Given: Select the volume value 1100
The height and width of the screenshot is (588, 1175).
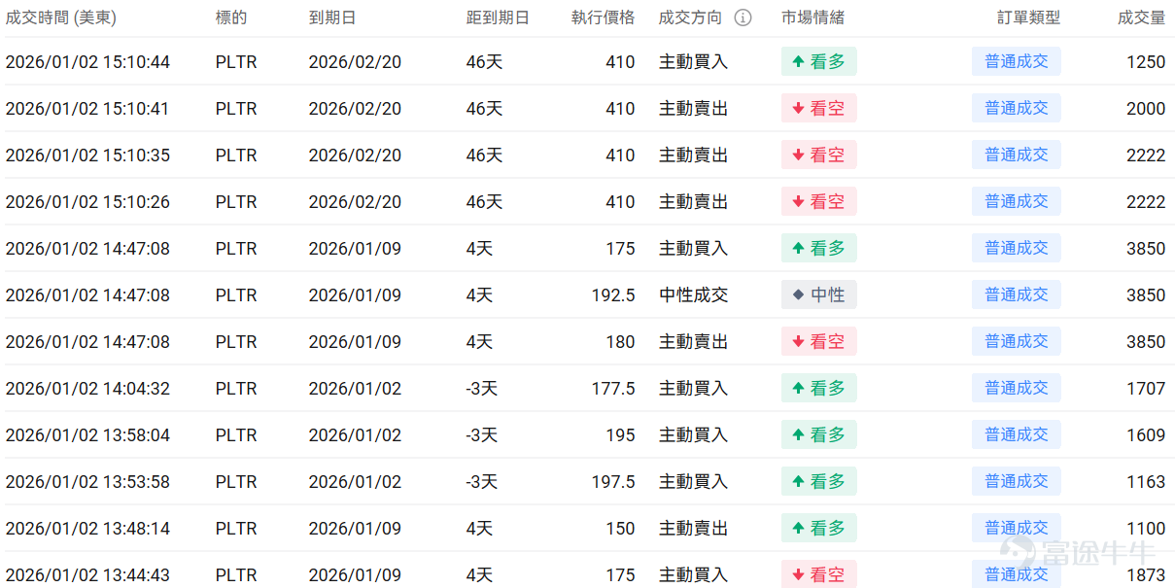Looking at the screenshot, I should pyautogui.click(x=1146, y=529).
